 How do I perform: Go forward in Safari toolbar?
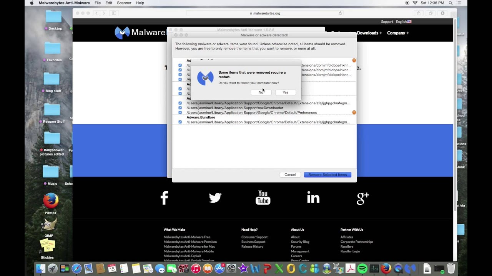click(103, 13)
